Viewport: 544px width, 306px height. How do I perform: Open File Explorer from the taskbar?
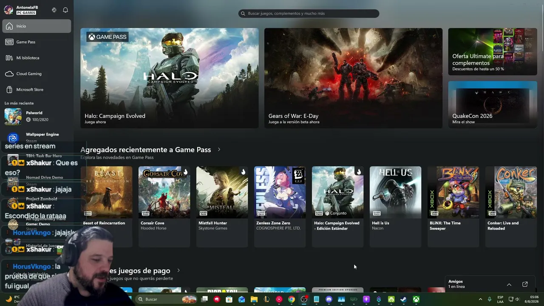point(254,299)
